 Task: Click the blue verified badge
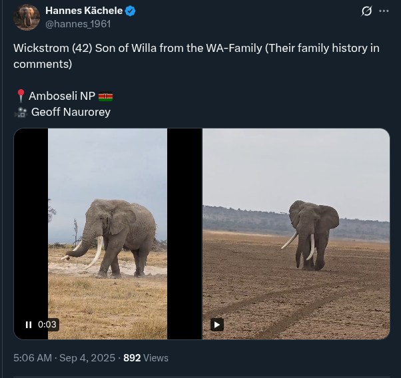click(131, 11)
